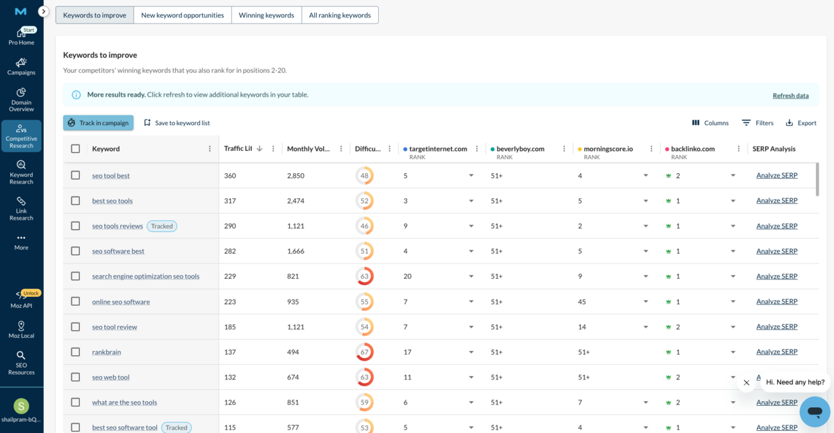The height and width of the screenshot is (433, 834).
Task: Sort by Traffic Lift arrow
Action: 260,149
